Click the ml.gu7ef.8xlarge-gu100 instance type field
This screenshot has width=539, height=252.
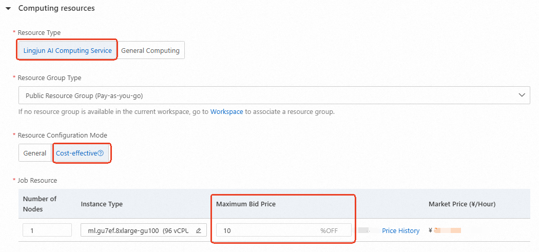[x=138, y=230]
